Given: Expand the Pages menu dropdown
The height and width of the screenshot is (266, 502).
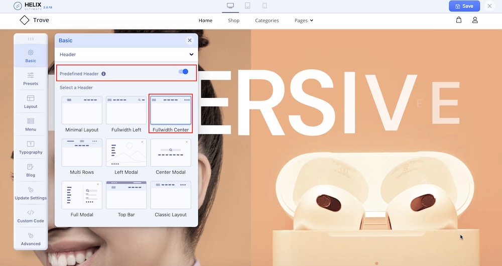Looking at the screenshot, I should pyautogui.click(x=304, y=21).
